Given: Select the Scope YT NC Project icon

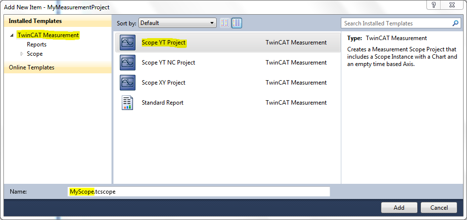Looking at the screenshot, I should click(x=128, y=63).
